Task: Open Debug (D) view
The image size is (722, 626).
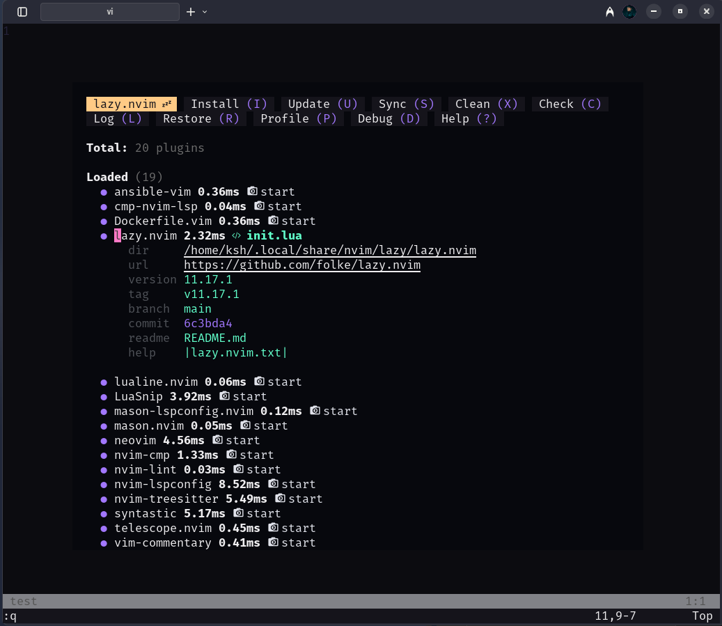Action: tap(389, 119)
